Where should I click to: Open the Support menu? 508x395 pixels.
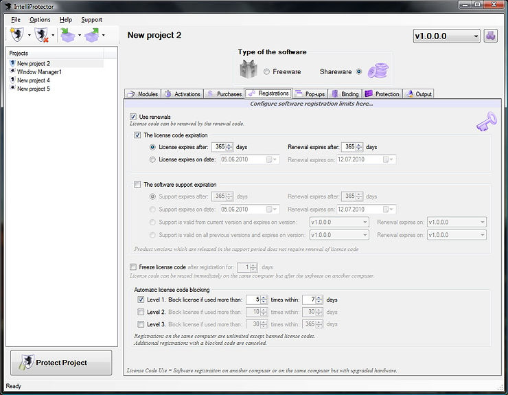(92, 20)
